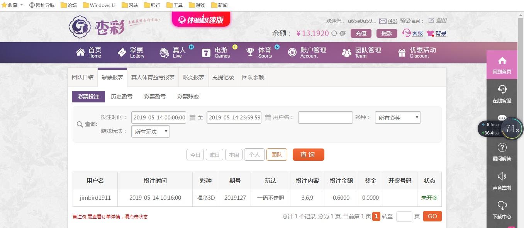Expand the 所有玩法 game play dropdown

(x=151, y=131)
